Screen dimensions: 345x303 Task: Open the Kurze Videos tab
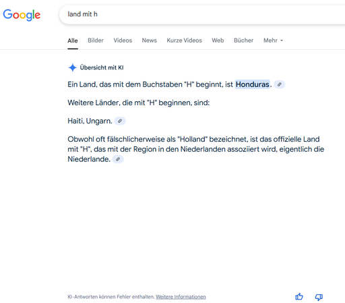pos(184,40)
